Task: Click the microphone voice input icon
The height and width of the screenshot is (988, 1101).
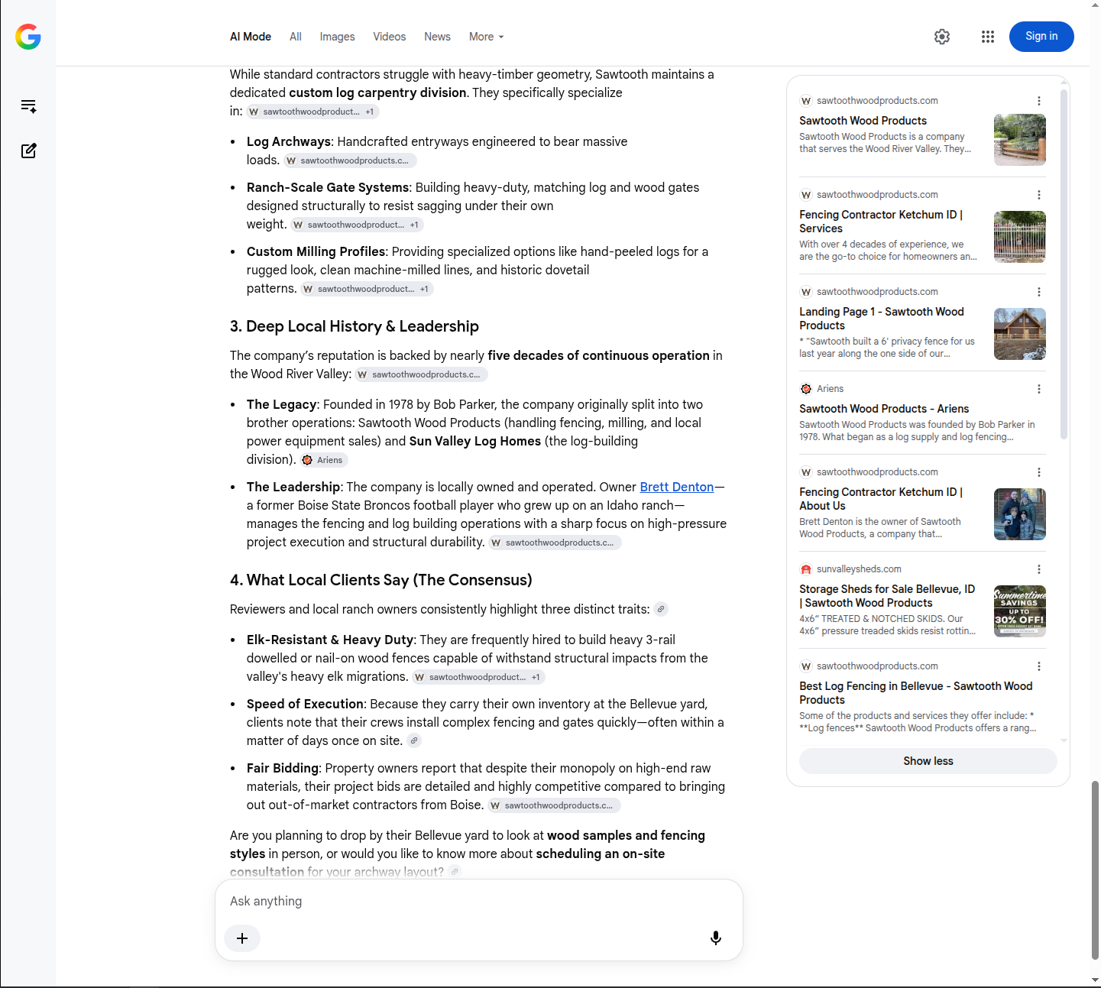Action: [x=716, y=938]
